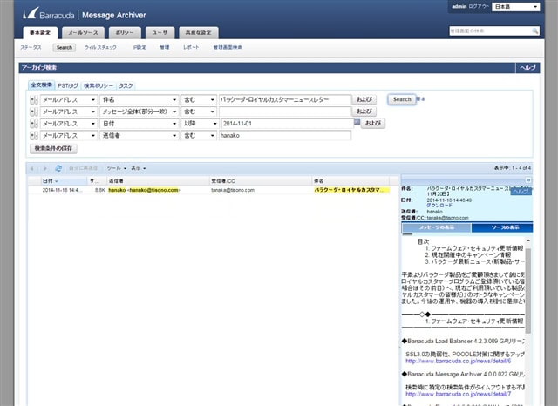Viewport: 558px width, 406px height.
Task: Click ヘルプ button in アーカイブ検索 header
Action: pyautogui.click(x=527, y=68)
